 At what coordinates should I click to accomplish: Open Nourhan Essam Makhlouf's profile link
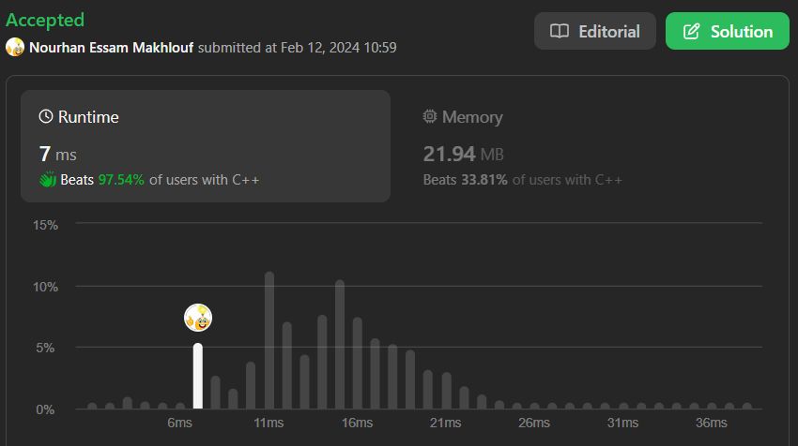coord(111,47)
